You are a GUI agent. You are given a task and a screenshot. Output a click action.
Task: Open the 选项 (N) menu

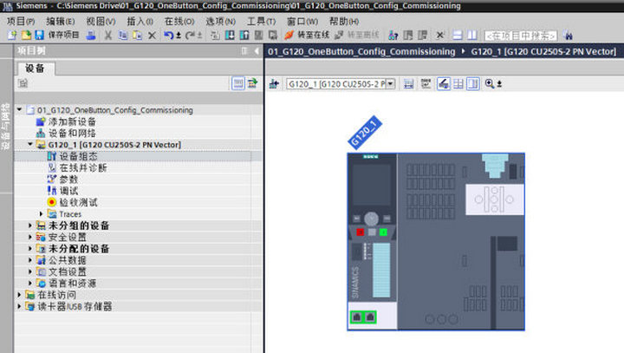pos(220,21)
